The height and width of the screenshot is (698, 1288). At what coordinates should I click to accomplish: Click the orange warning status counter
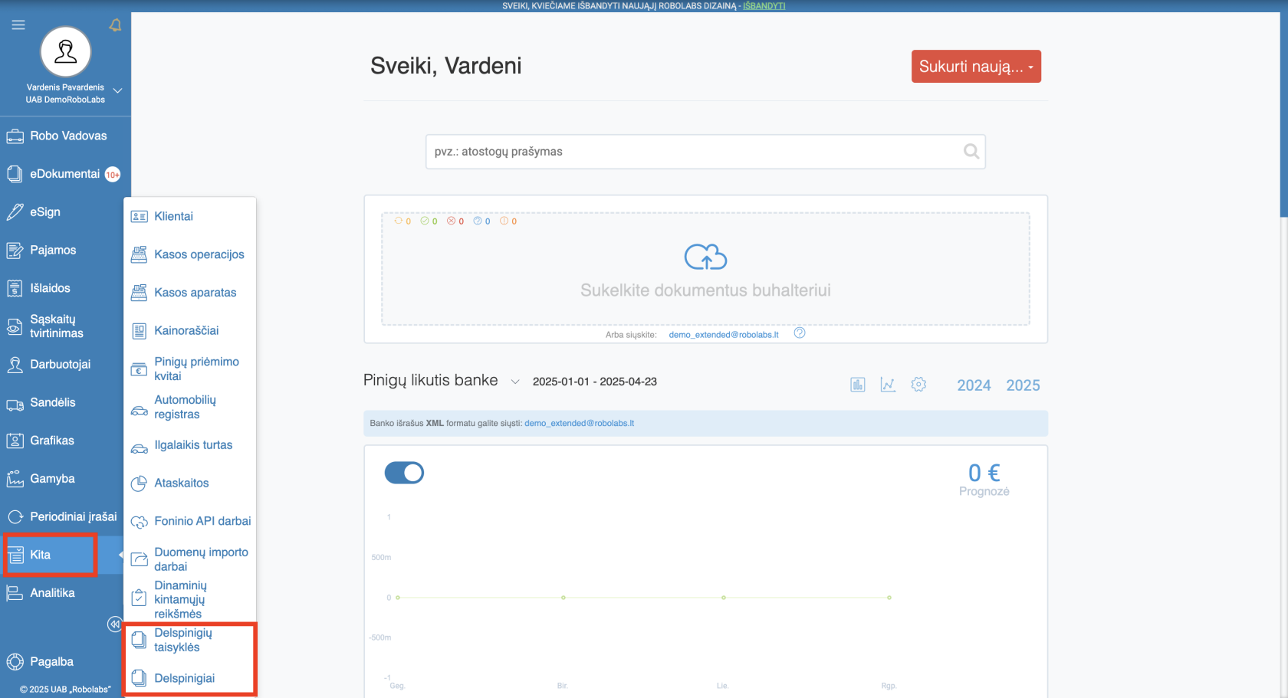[x=508, y=221]
